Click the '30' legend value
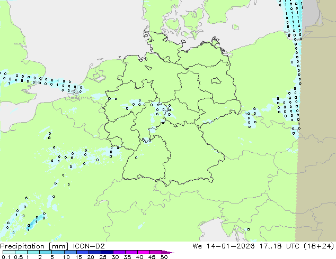The image size is (336, 259). tap(115, 257)
